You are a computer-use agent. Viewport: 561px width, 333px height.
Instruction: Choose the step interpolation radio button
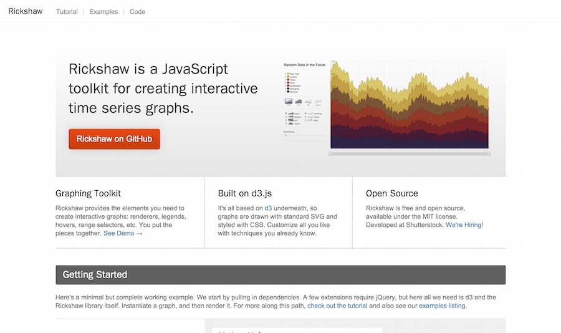tap(305, 120)
